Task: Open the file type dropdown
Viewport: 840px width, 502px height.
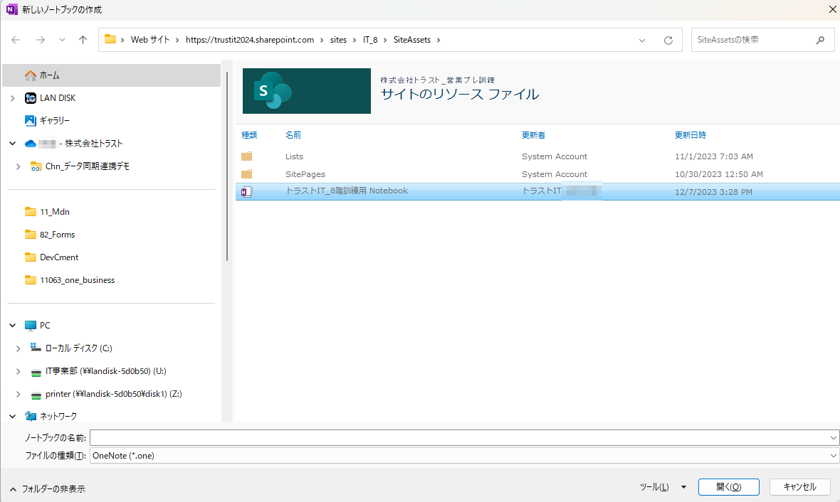Action: tap(834, 456)
